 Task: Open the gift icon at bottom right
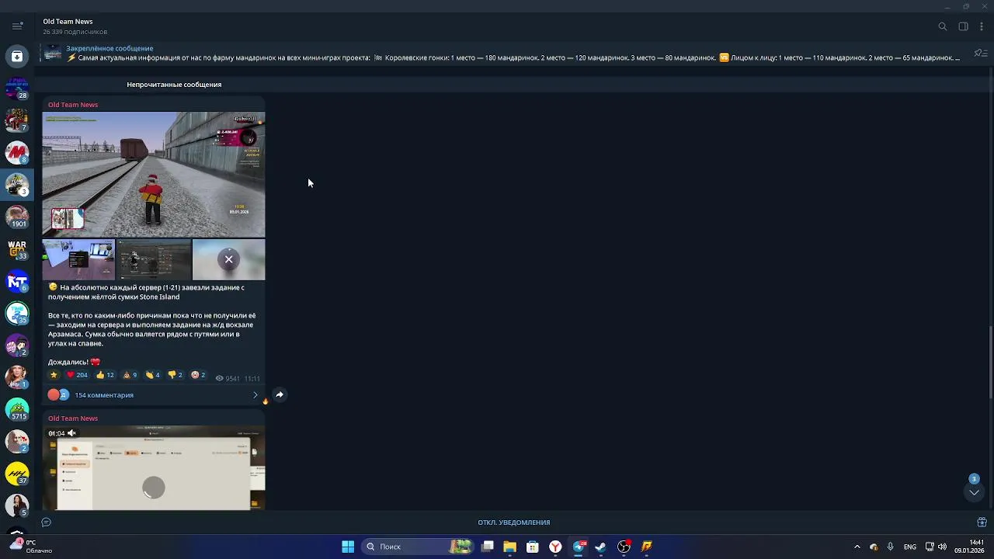coord(982,523)
